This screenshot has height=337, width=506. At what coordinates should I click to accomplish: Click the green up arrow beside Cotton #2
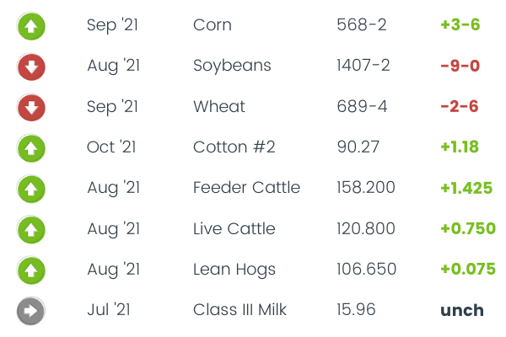[x=31, y=148]
